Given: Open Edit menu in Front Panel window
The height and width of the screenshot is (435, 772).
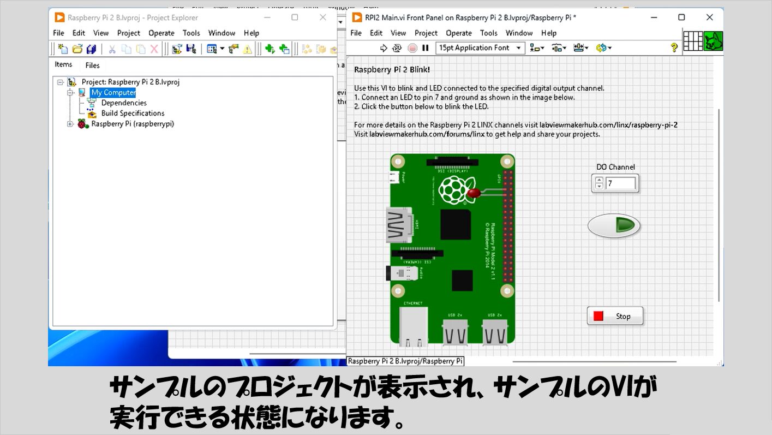Looking at the screenshot, I should coord(376,33).
